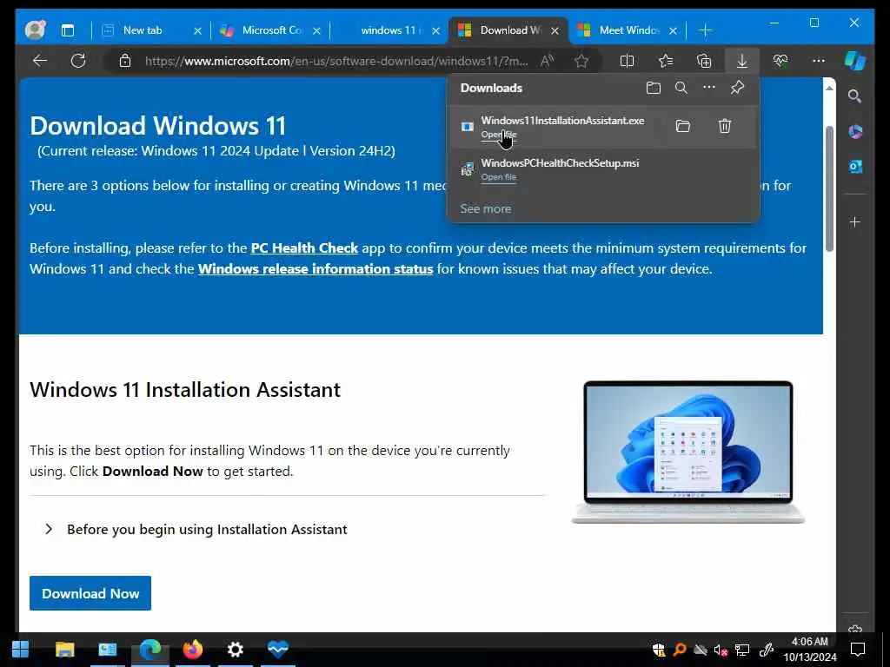Open the Favorites list icon
Screen dimensions: 890x667
pyautogui.click(x=665, y=61)
